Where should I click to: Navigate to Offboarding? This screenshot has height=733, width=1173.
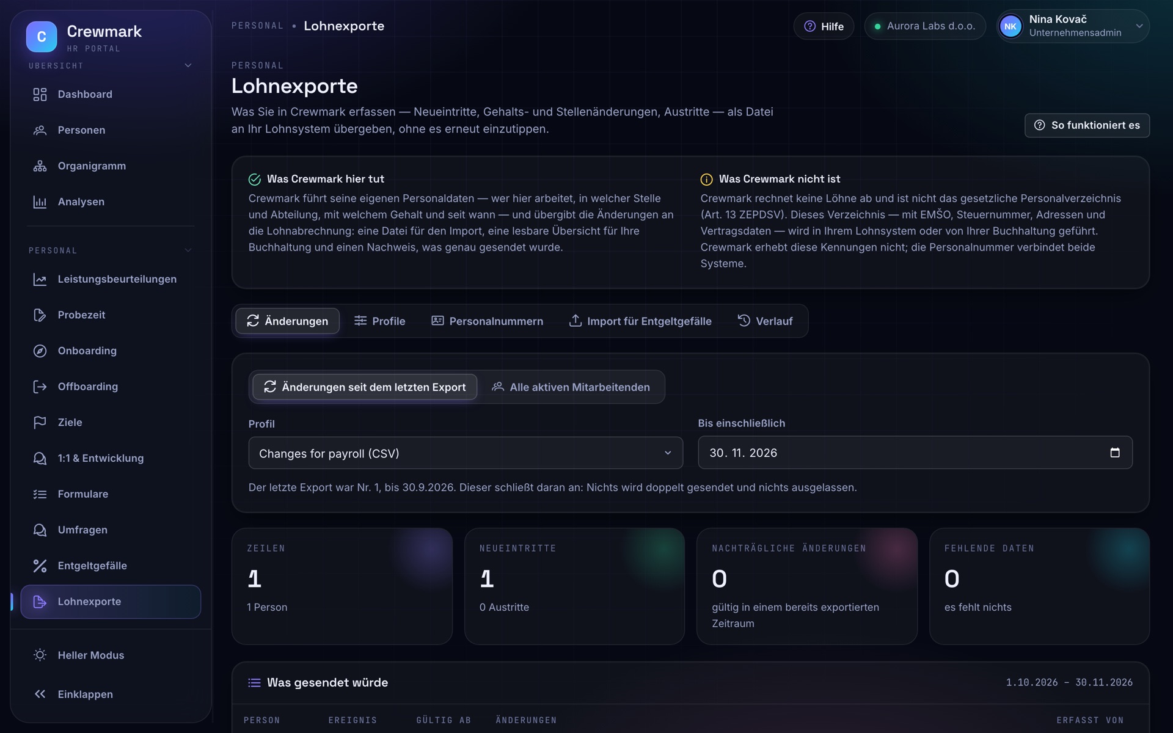pos(111,387)
